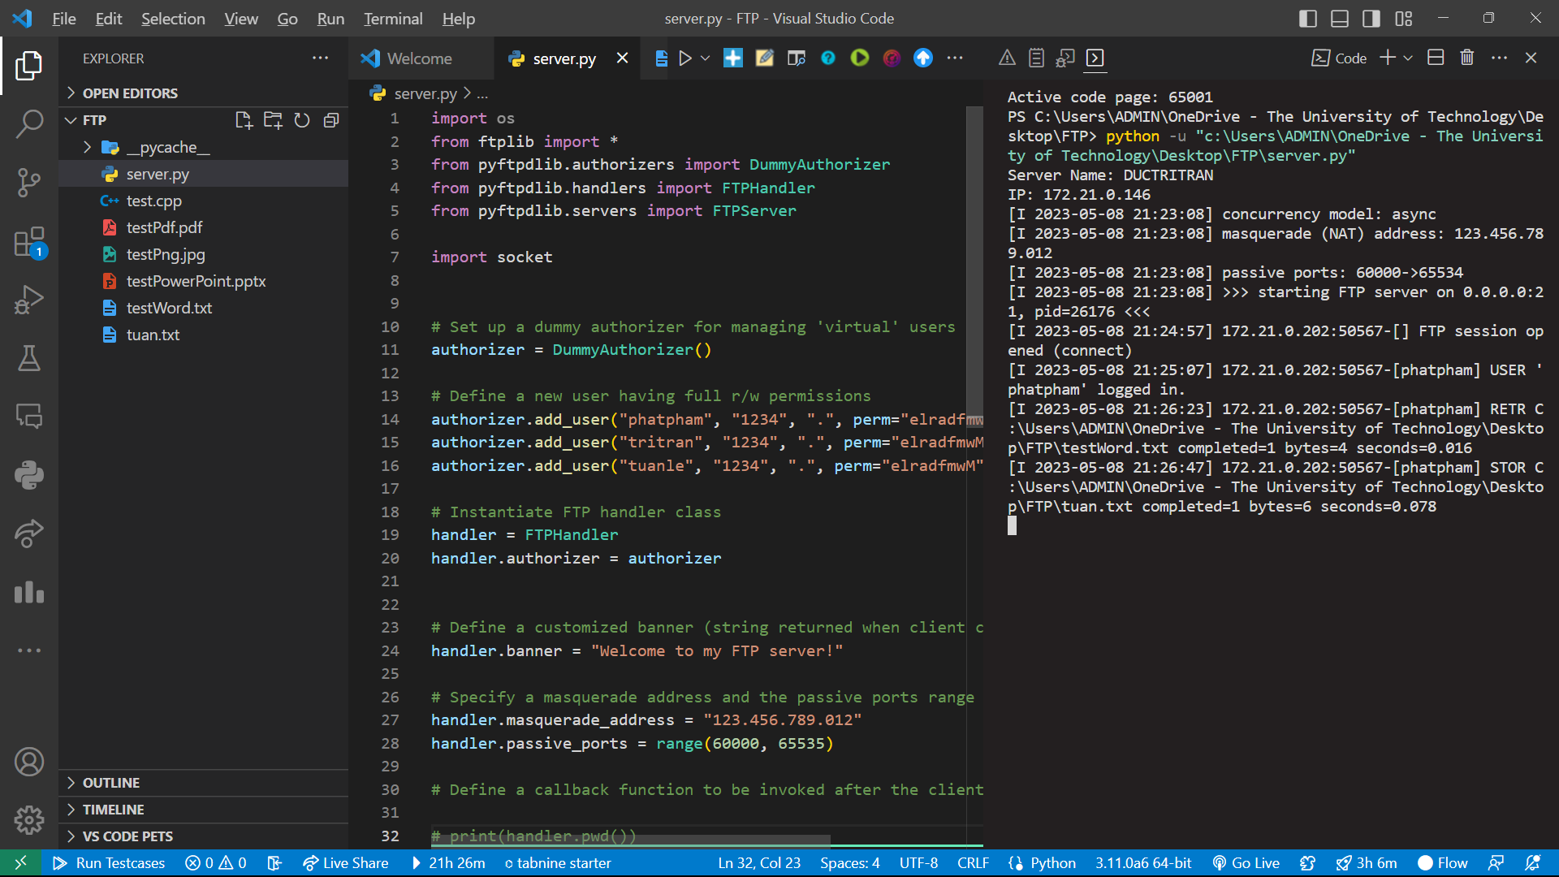This screenshot has height=877, width=1559.
Task: Open the Terminal menu
Action: (392, 18)
